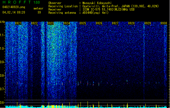Click the 0921 time marker
This screenshot has width=170, height=108.
tap(18, 23)
